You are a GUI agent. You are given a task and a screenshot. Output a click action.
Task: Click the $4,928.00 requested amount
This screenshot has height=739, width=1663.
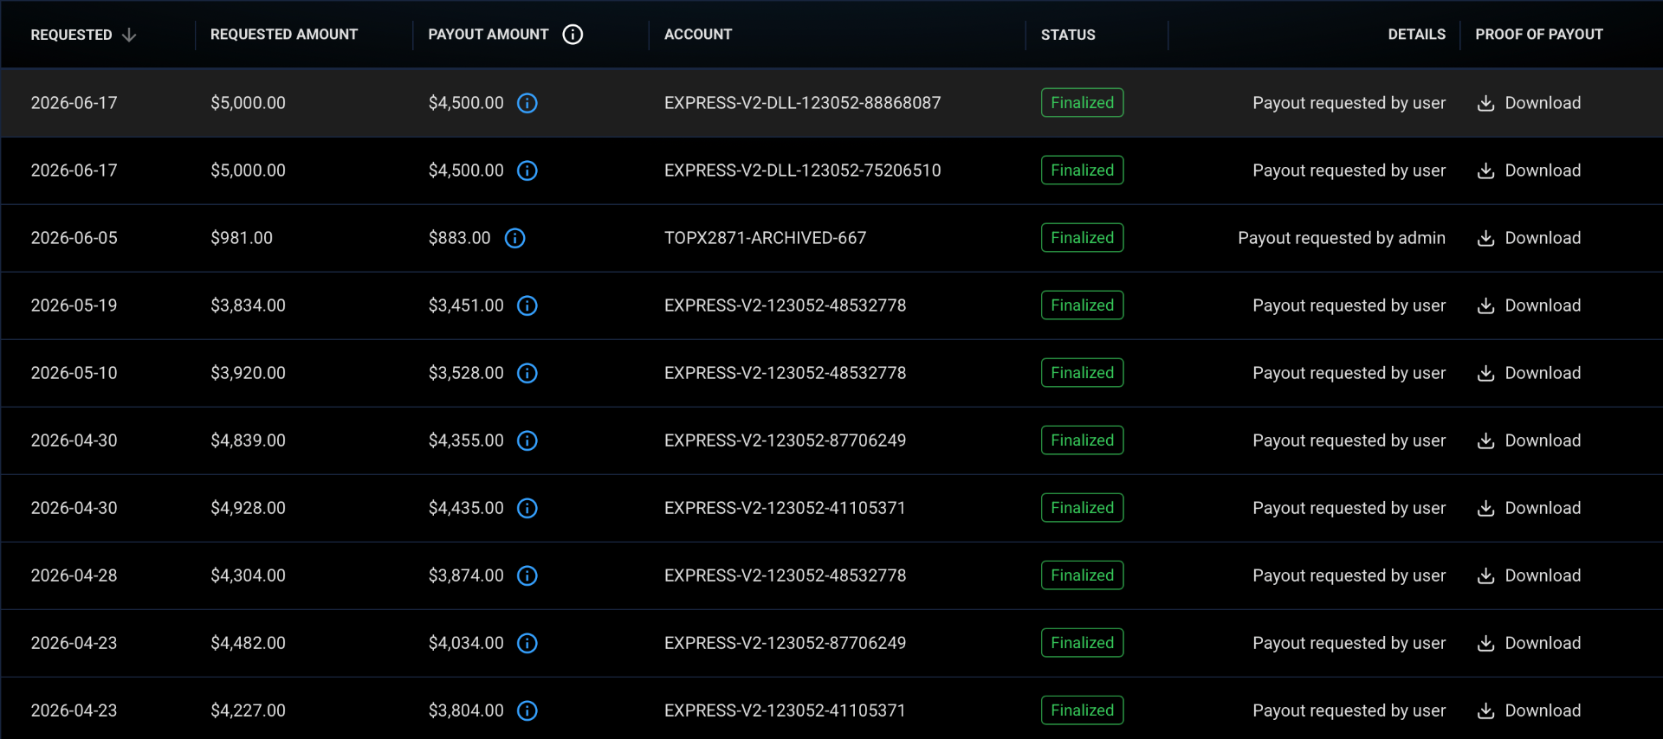click(x=248, y=508)
